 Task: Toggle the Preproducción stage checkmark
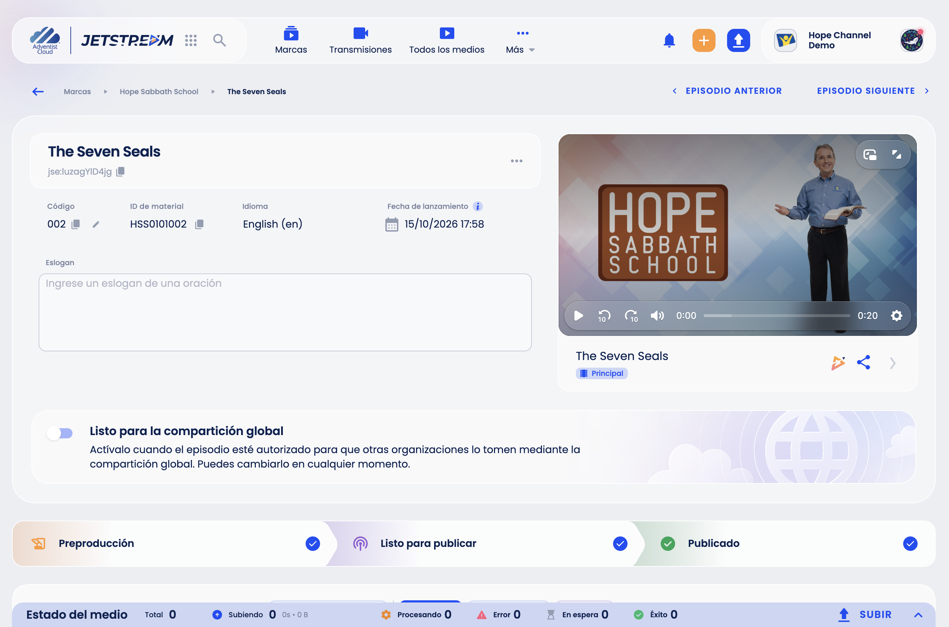312,543
